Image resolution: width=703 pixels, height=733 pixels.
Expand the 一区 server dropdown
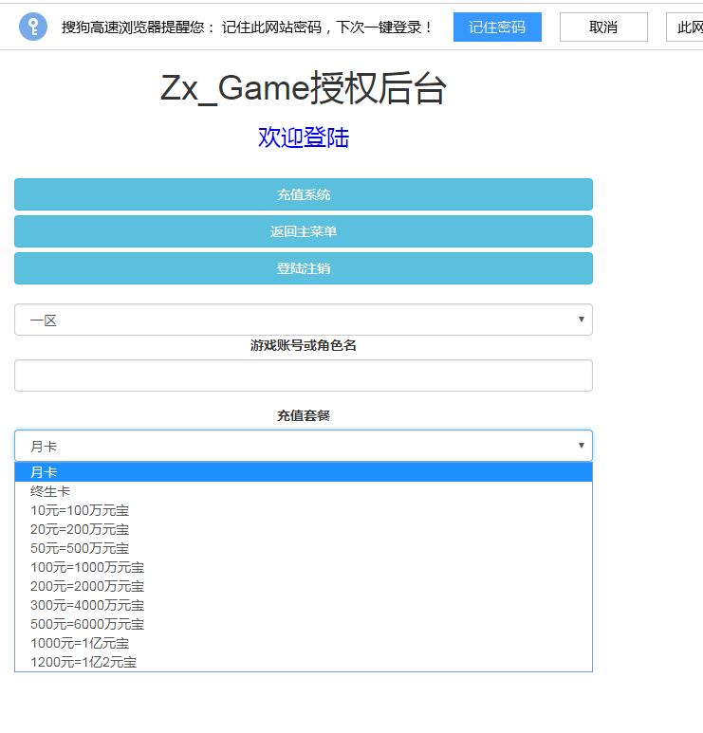click(304, 320)
